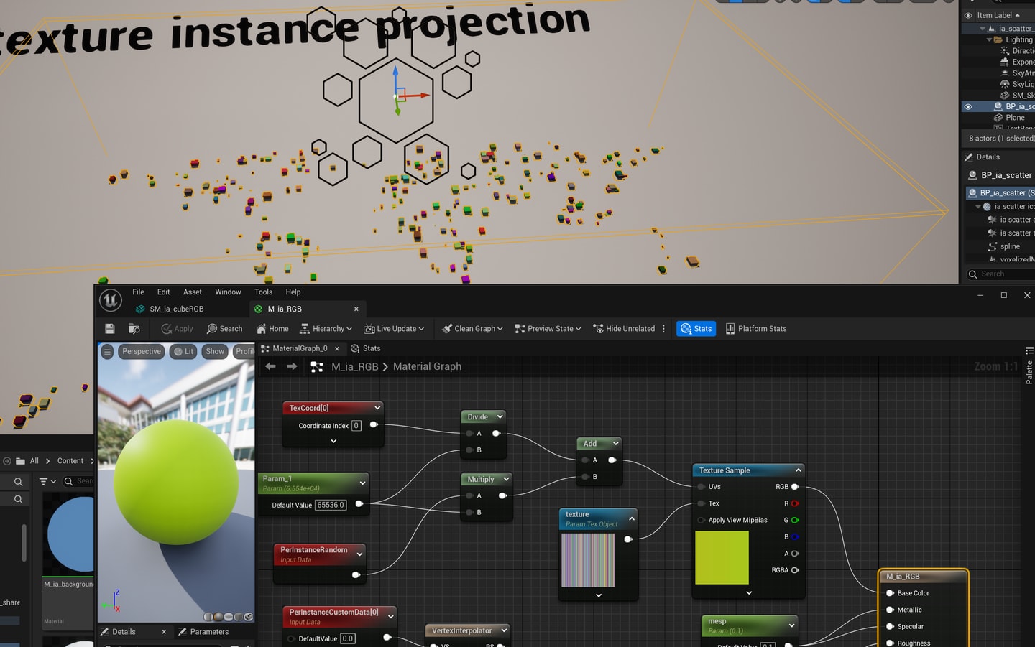Click the Param_1 Default Value field
Screen dimensions: 1035x647
[x=331, y=505]
